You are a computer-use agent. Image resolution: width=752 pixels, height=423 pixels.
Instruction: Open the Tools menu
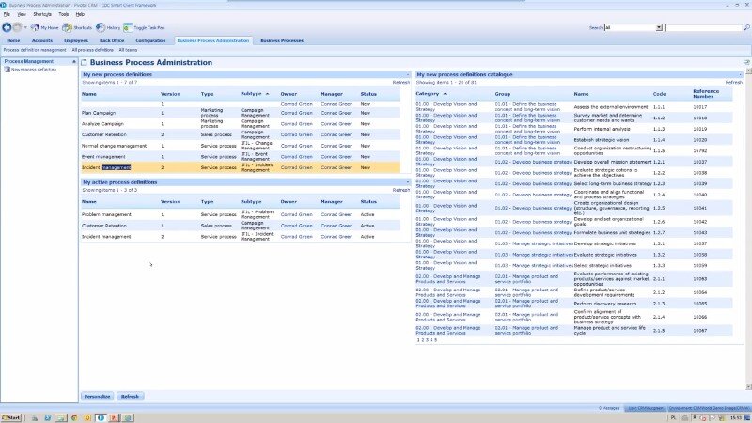[x=63, y=14]
